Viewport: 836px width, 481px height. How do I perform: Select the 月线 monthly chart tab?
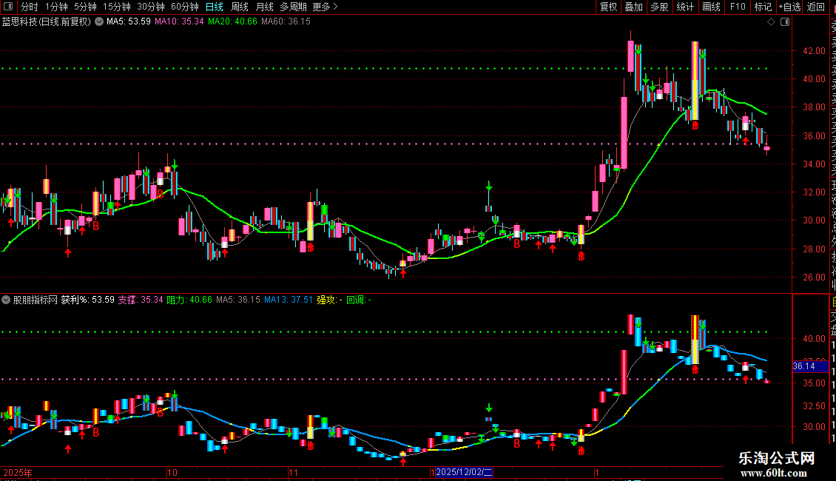click(264, 7)
